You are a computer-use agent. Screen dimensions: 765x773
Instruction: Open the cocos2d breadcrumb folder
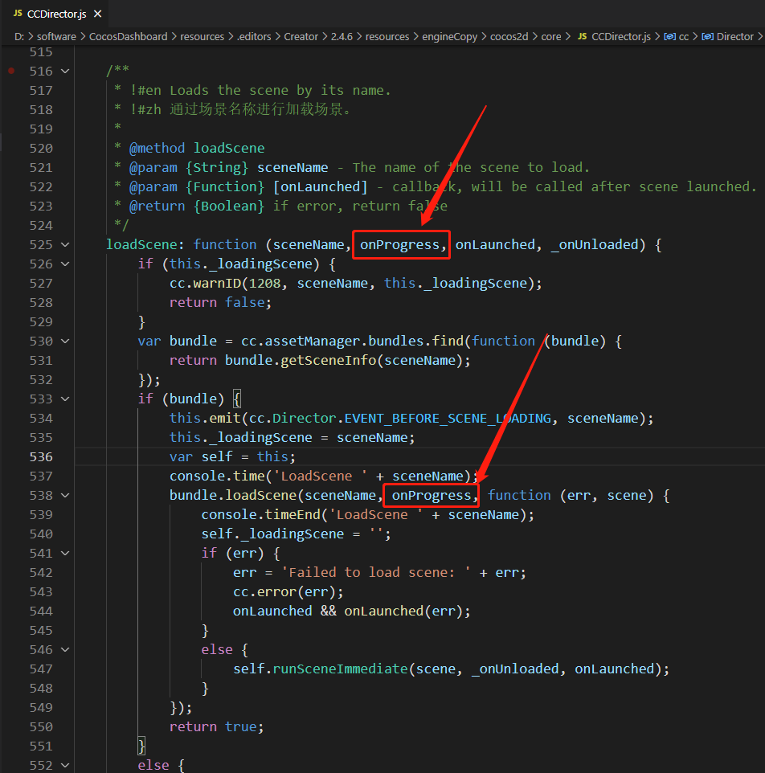pyautogui.click(x=509, y=36)
